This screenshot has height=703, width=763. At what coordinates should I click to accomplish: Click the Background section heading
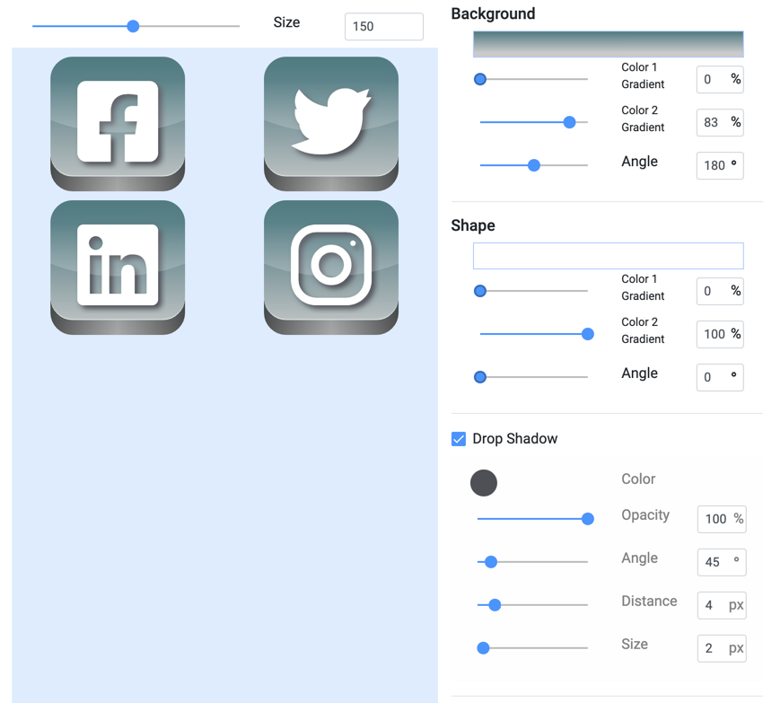(493, 13)
